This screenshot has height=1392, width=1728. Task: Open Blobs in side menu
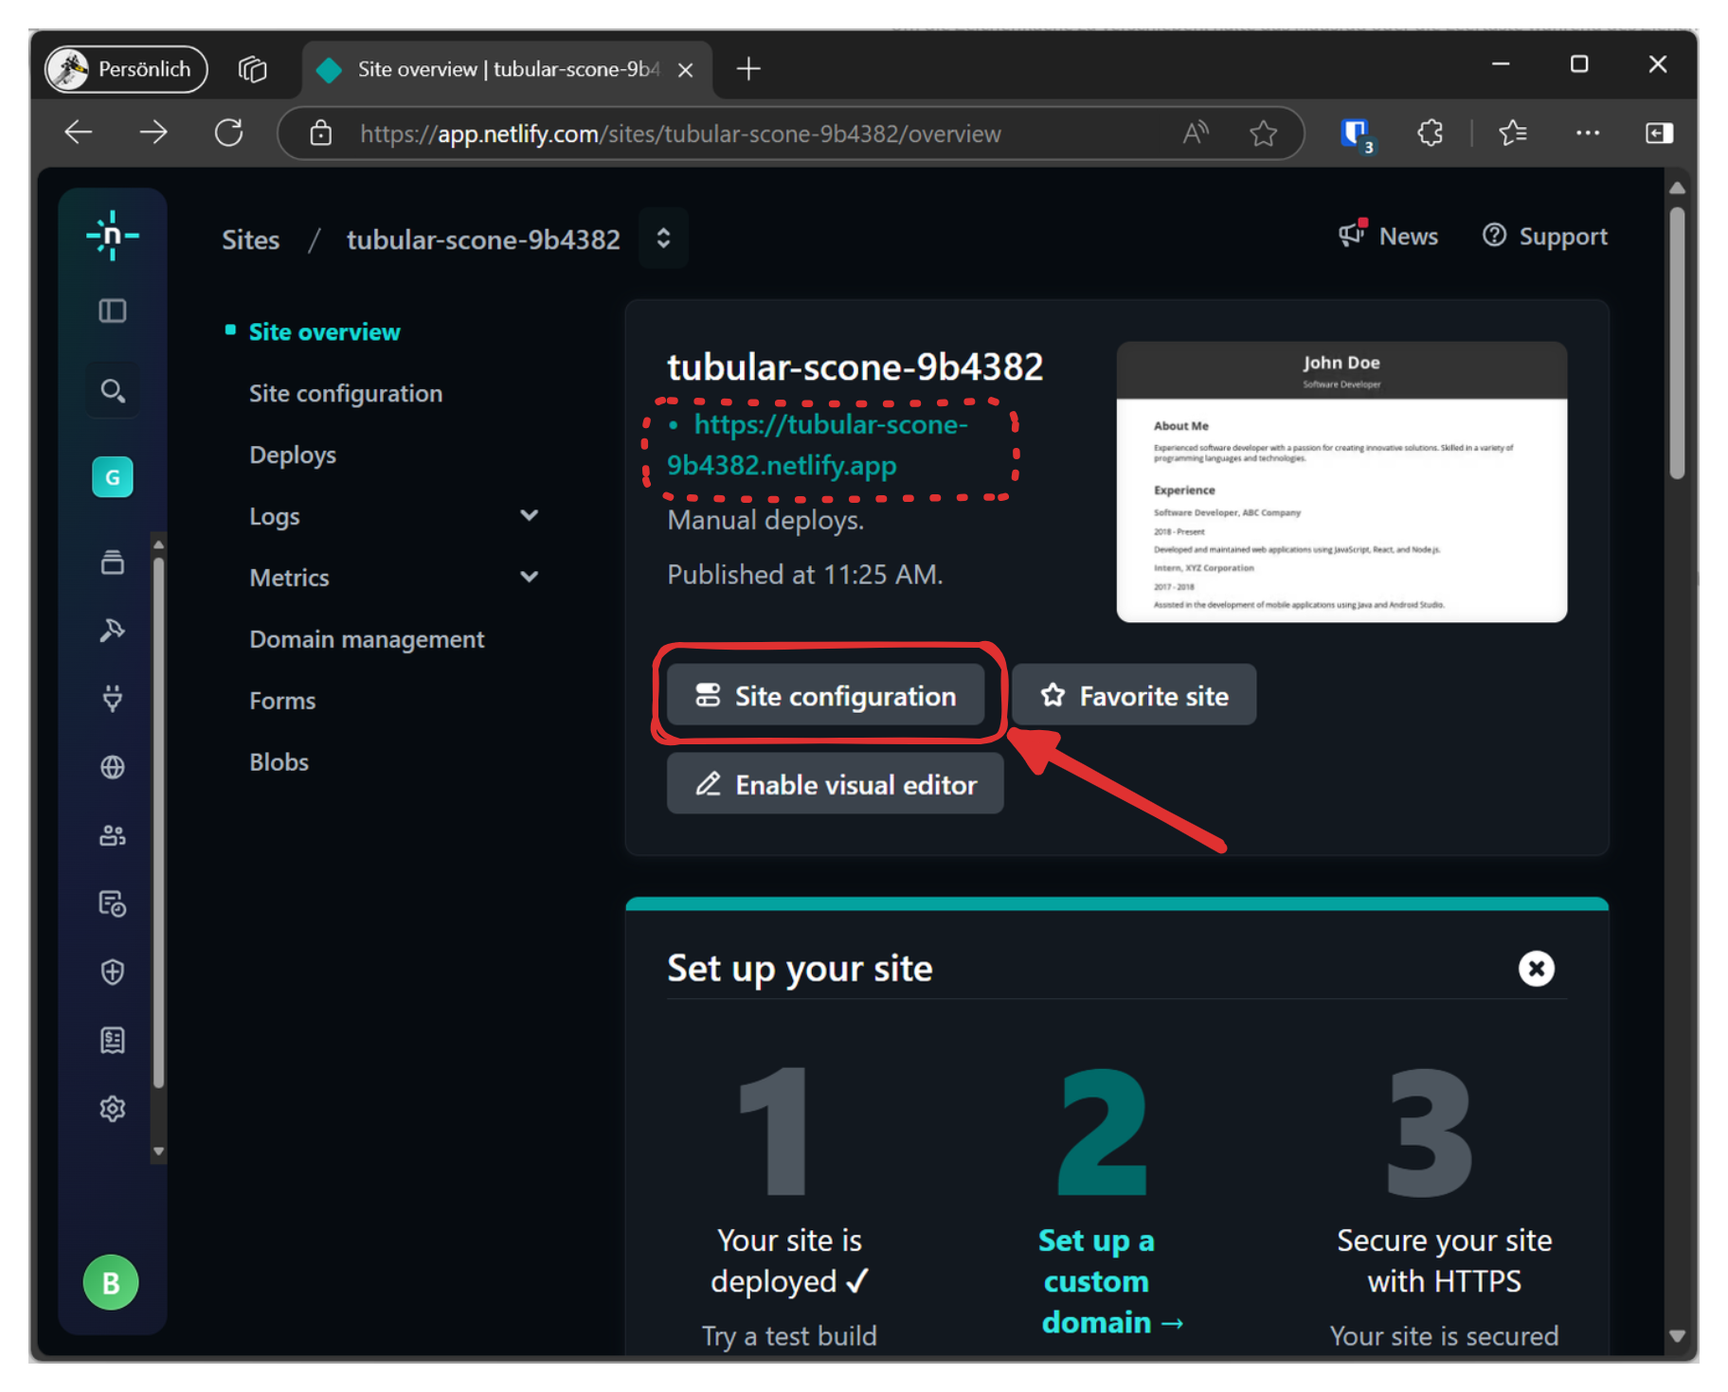click(x=279, y=762)
